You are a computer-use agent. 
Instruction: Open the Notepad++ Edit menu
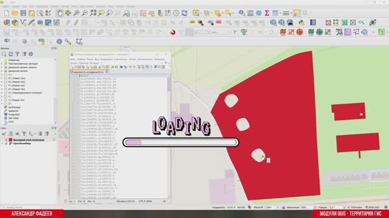click(x=81, y=59)
